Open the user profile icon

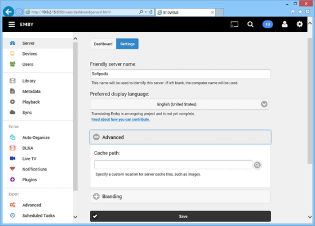point(285,24)
